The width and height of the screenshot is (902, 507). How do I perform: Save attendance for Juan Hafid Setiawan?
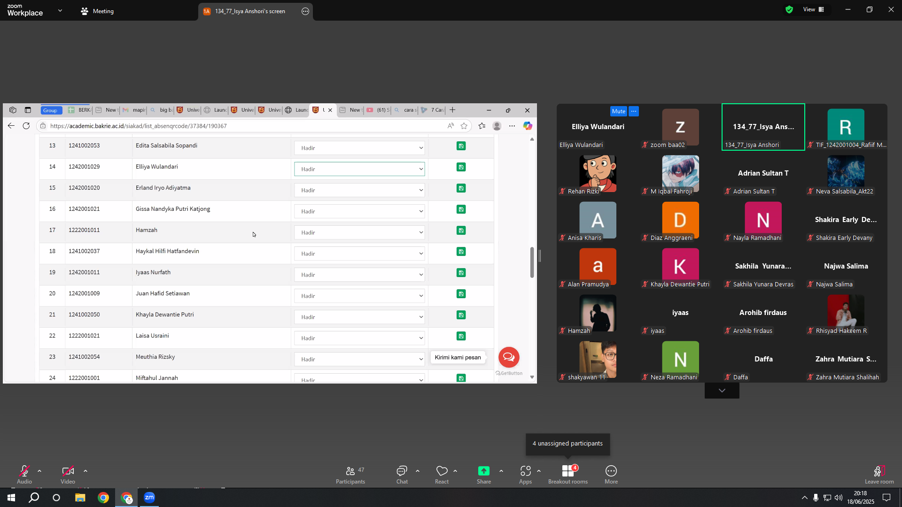tap(461, 294)
